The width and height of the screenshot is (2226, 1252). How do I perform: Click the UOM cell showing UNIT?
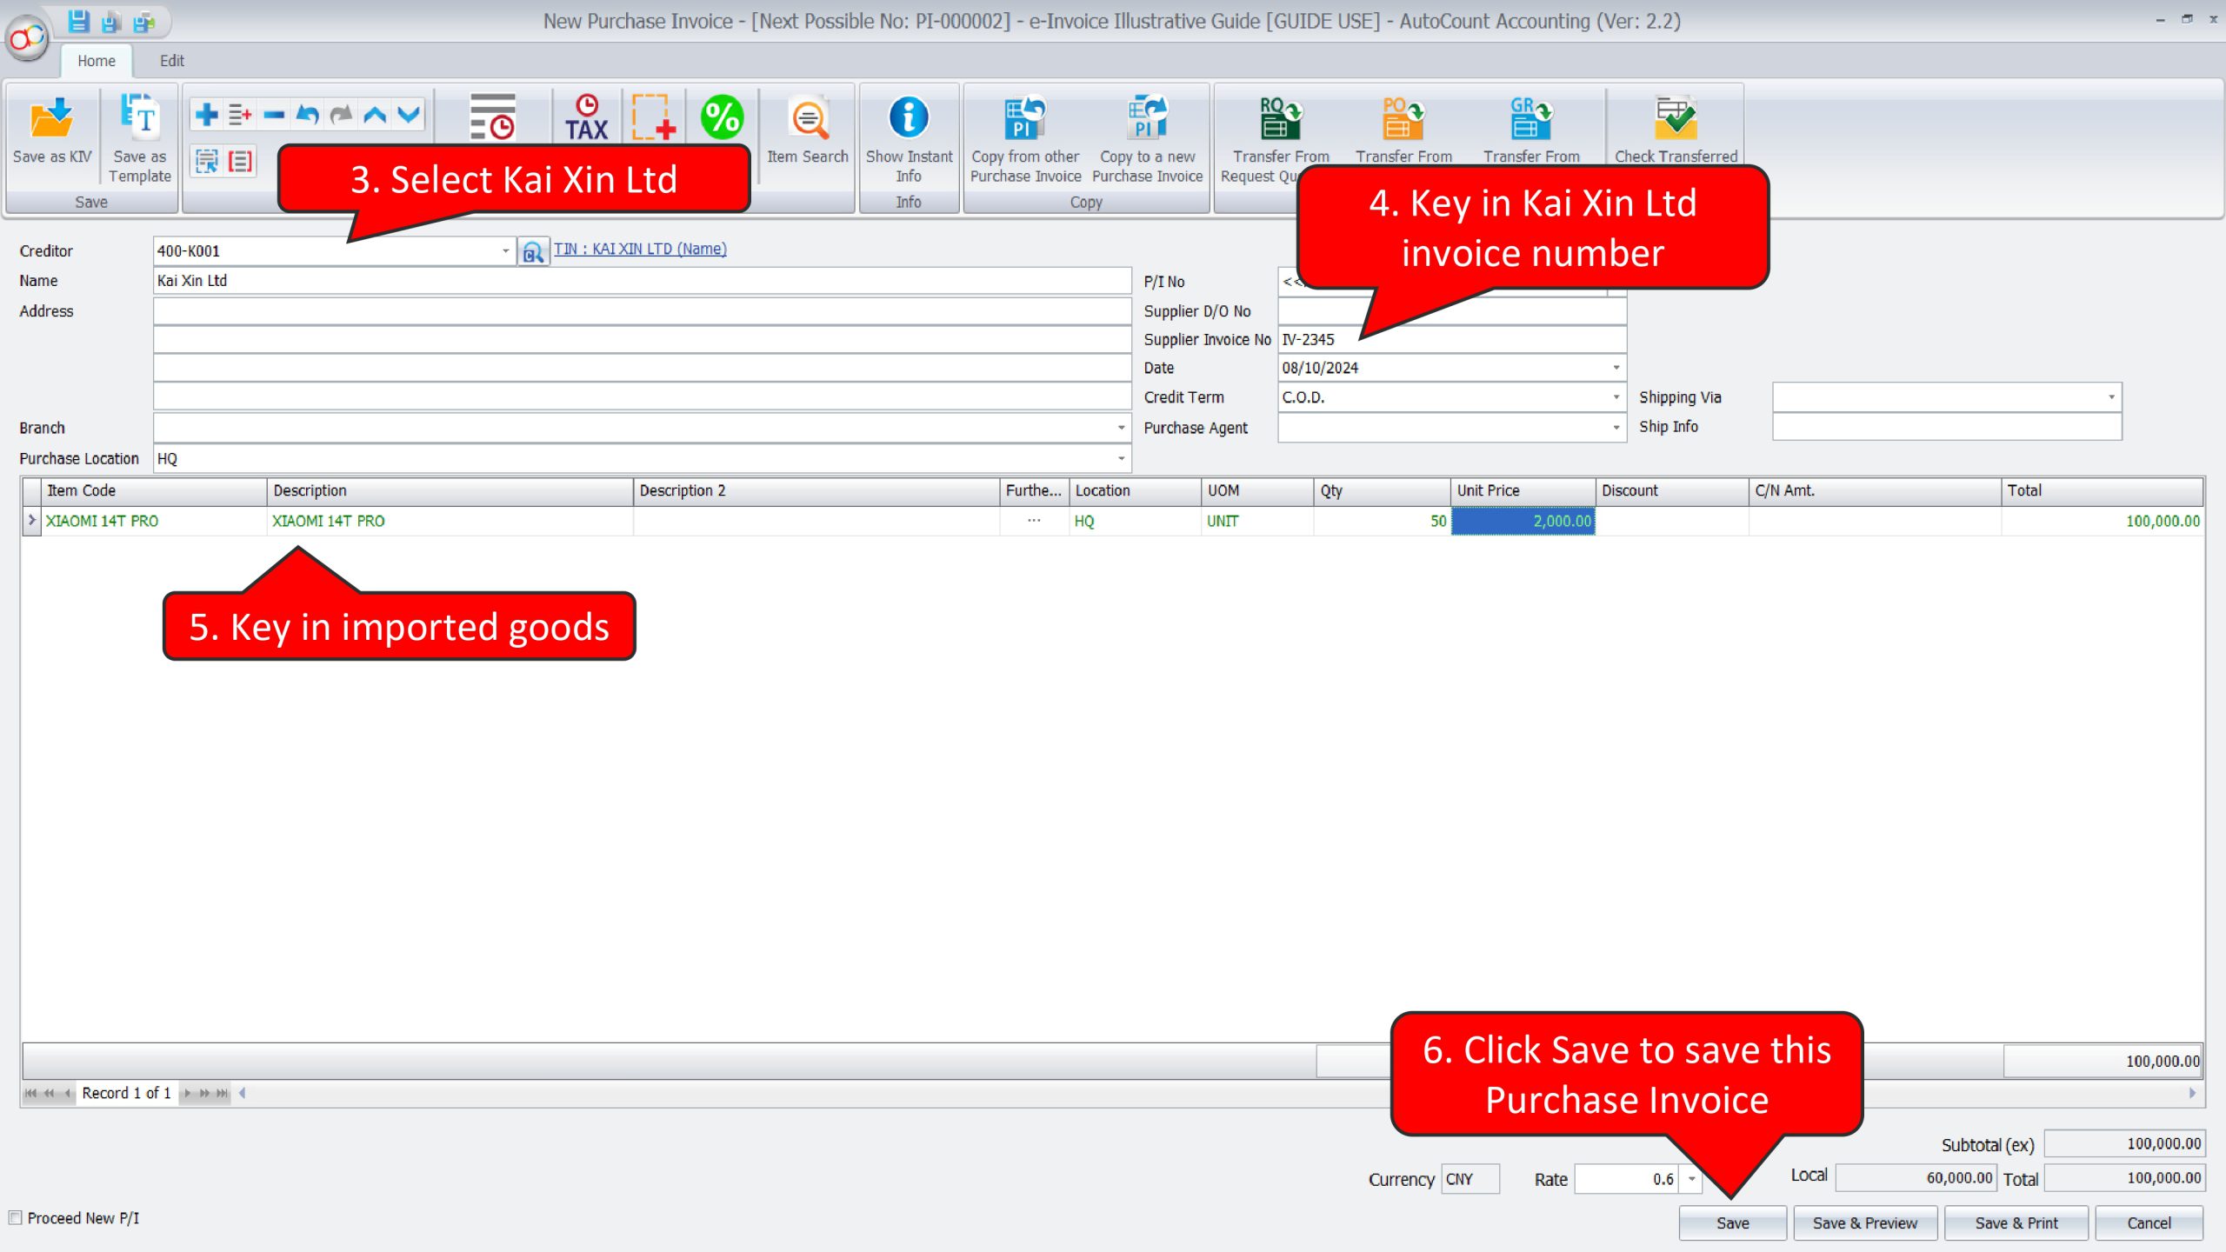click(1256, 521)
